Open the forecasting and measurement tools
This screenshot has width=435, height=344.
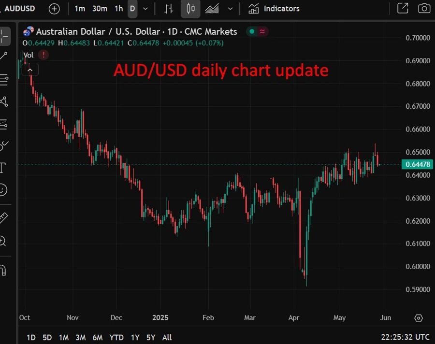pyautogui.click(x=4, y=125)
